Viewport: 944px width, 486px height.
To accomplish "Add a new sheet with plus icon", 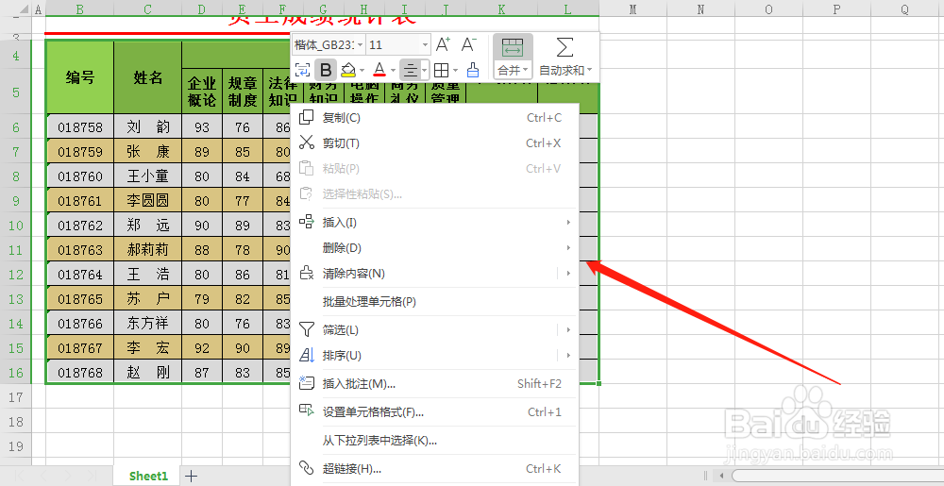I will pyautogui.click(x=191, y=477).
